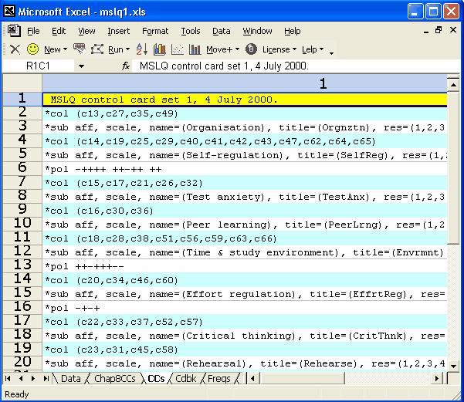
Task: Click the vertical scrollbar down arrow
Action: coord(453,364)
